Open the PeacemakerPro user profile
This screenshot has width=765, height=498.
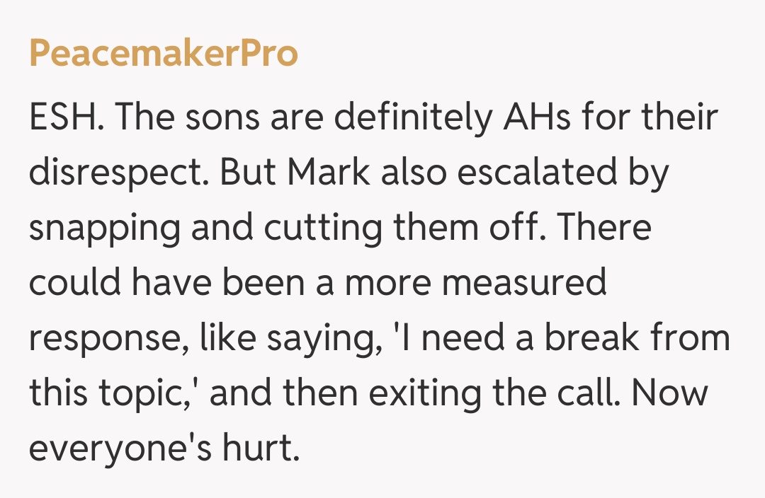point(164,54)
